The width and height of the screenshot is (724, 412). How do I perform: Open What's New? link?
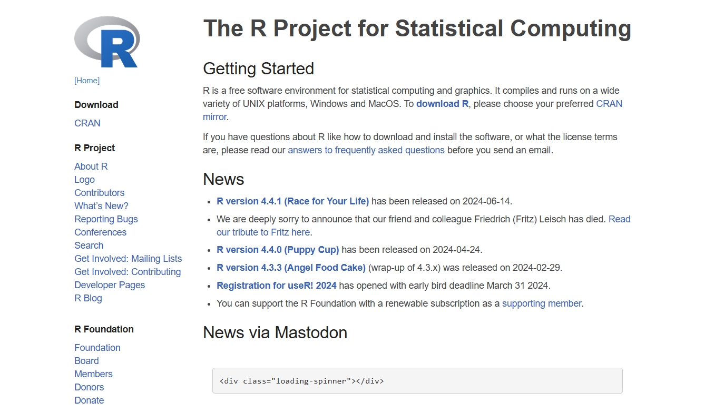[x=101, y=206]
